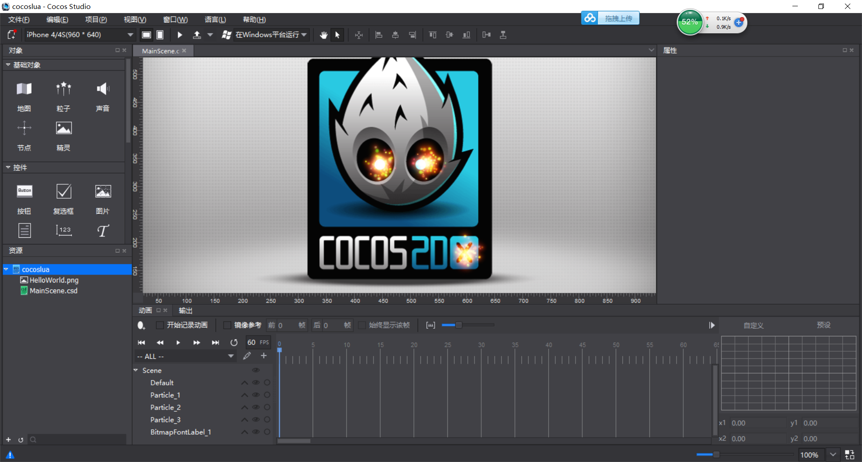The image size is (862, 462).
Task: Click the new file icon left of device selector
Action: [12, 35]
